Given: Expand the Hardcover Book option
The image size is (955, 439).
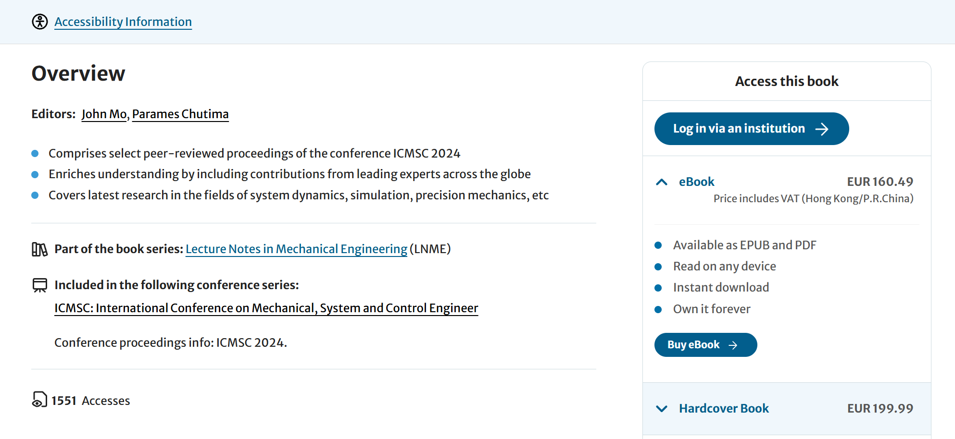Looking at the screenshot, I should (x=724, y=408).
